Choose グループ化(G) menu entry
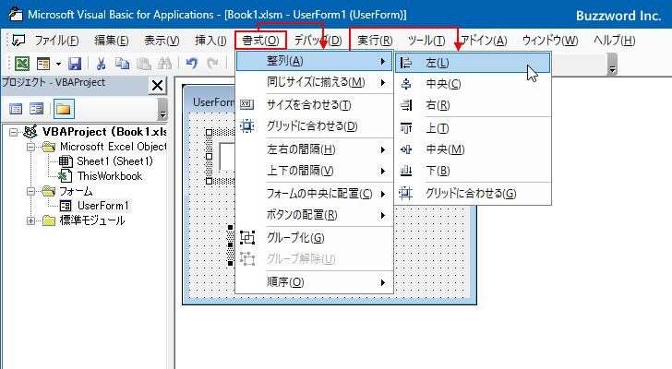This screenshot has height=369, width=672. [x=314, y=238]
